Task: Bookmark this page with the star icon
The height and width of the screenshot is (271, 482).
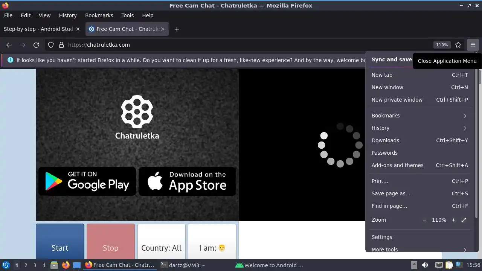Action: 458,45
